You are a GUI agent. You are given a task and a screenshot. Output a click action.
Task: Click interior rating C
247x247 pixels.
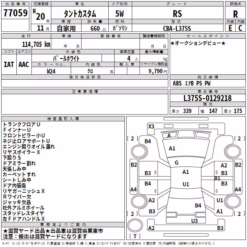tap(240, 28)
